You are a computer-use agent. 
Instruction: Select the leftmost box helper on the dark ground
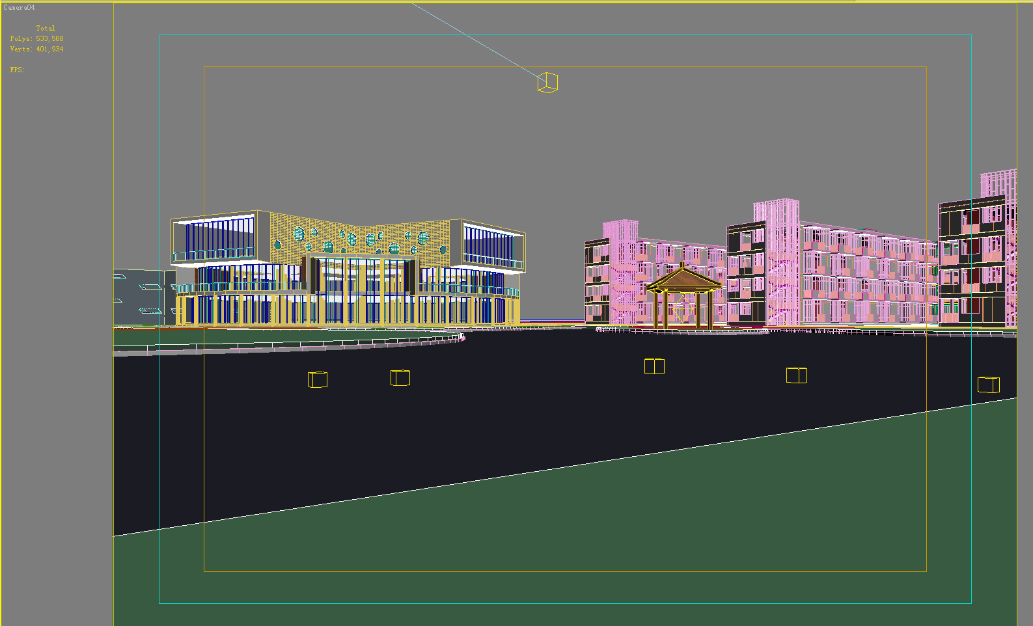tap(318, 379)
